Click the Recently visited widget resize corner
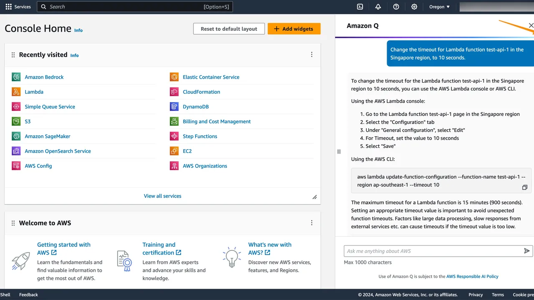The width and height of the screenshot is (534, 300). pyautogui.click(x=315, y=197)
